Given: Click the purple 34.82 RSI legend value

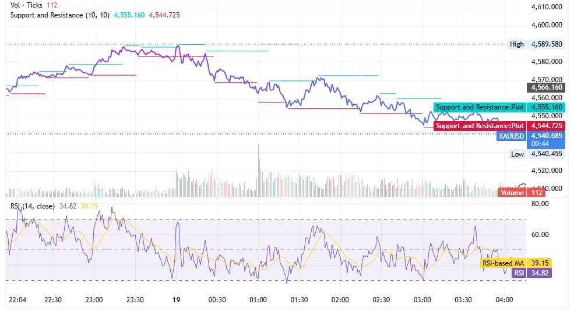Looking at the screenshot, I should point(68,206).
